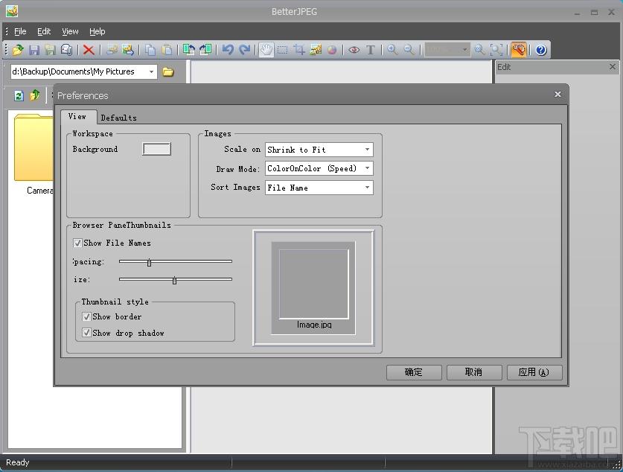Click the highlighted Preferences wrench icon

[519, 50]
